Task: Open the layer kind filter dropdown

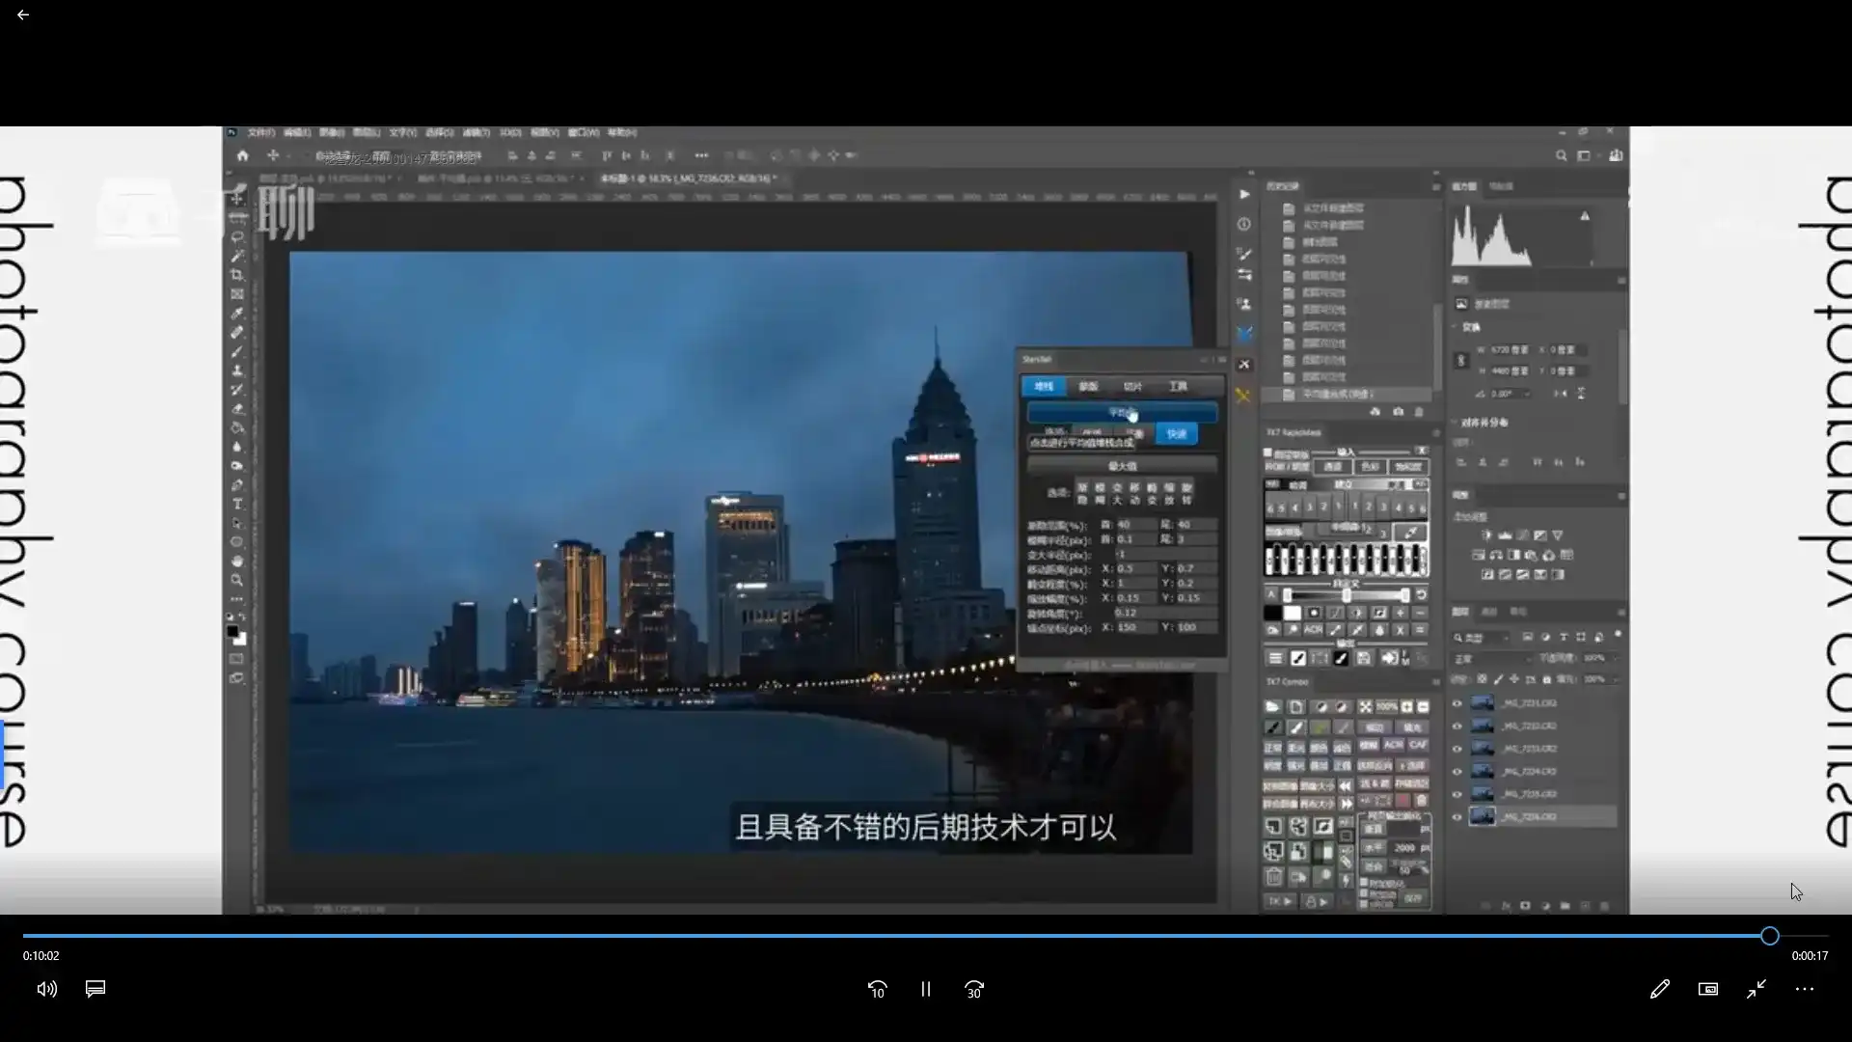Action: (1483, 638)
